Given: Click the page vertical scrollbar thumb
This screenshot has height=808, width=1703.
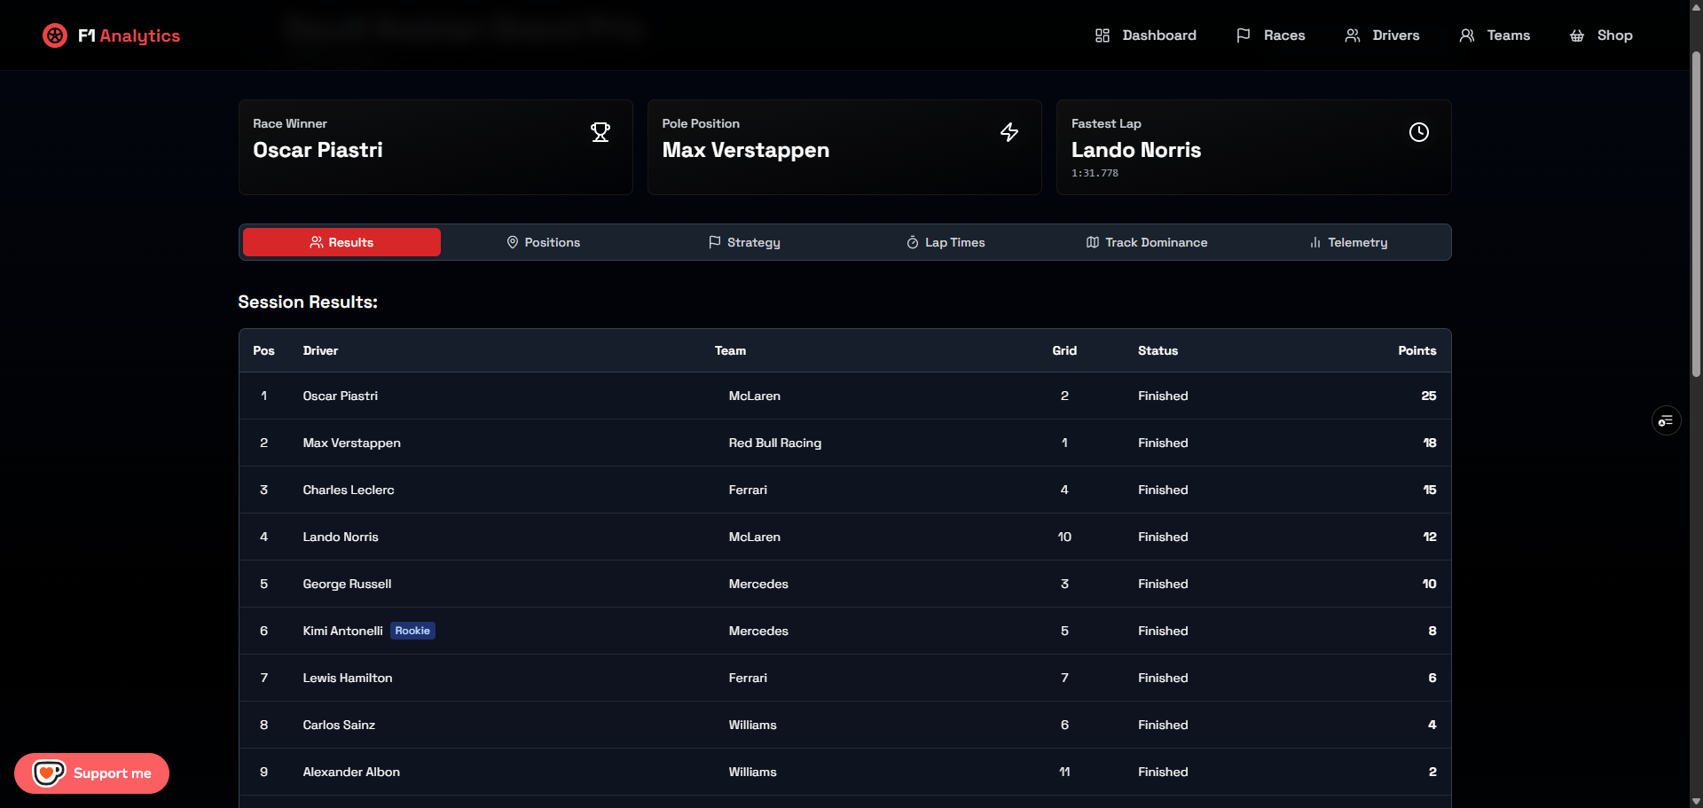Looking at the screenshot, I should 1696,213.
